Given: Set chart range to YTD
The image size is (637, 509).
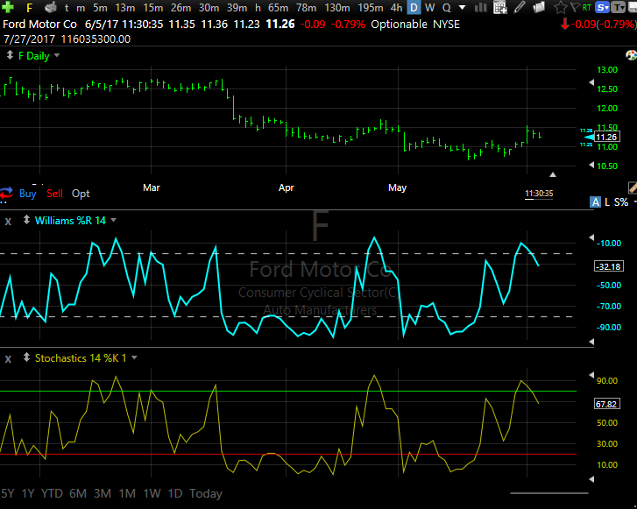Looking at the screenshot, I should (52, 493).
